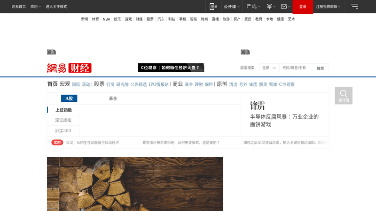Open the 家居 channel link
376x211 pixels.
[x=248, y=19]
